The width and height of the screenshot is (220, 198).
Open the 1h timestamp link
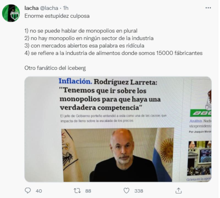tap(65, 8)
